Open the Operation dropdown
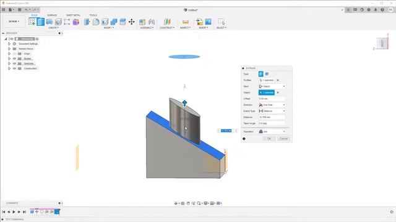396x222 pixels. coord(272,131)
